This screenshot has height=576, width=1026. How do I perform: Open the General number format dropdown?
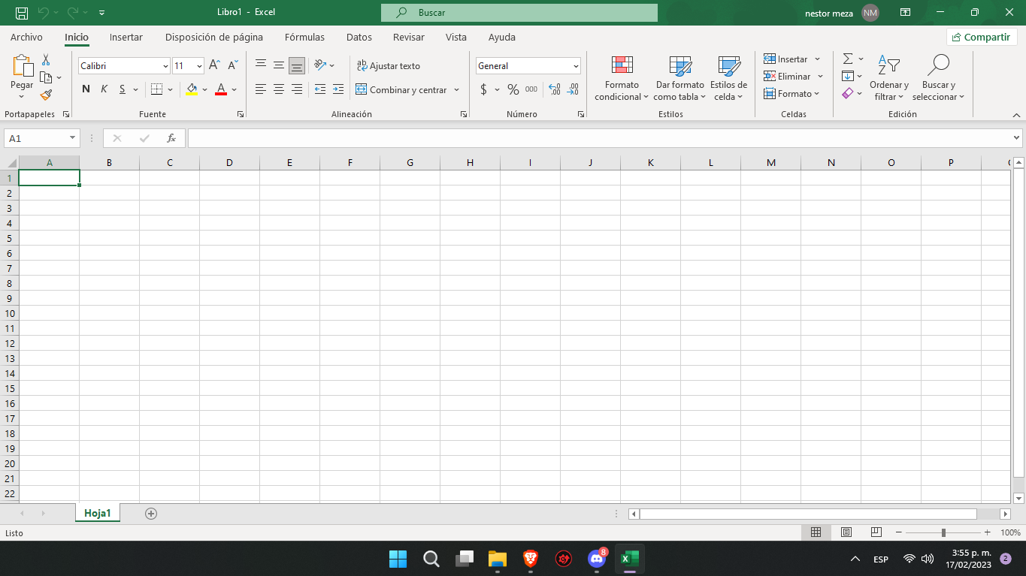point(576,66)
